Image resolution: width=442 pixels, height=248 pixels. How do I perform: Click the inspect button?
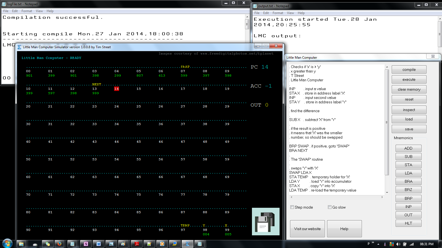click(x=409, y=110)
